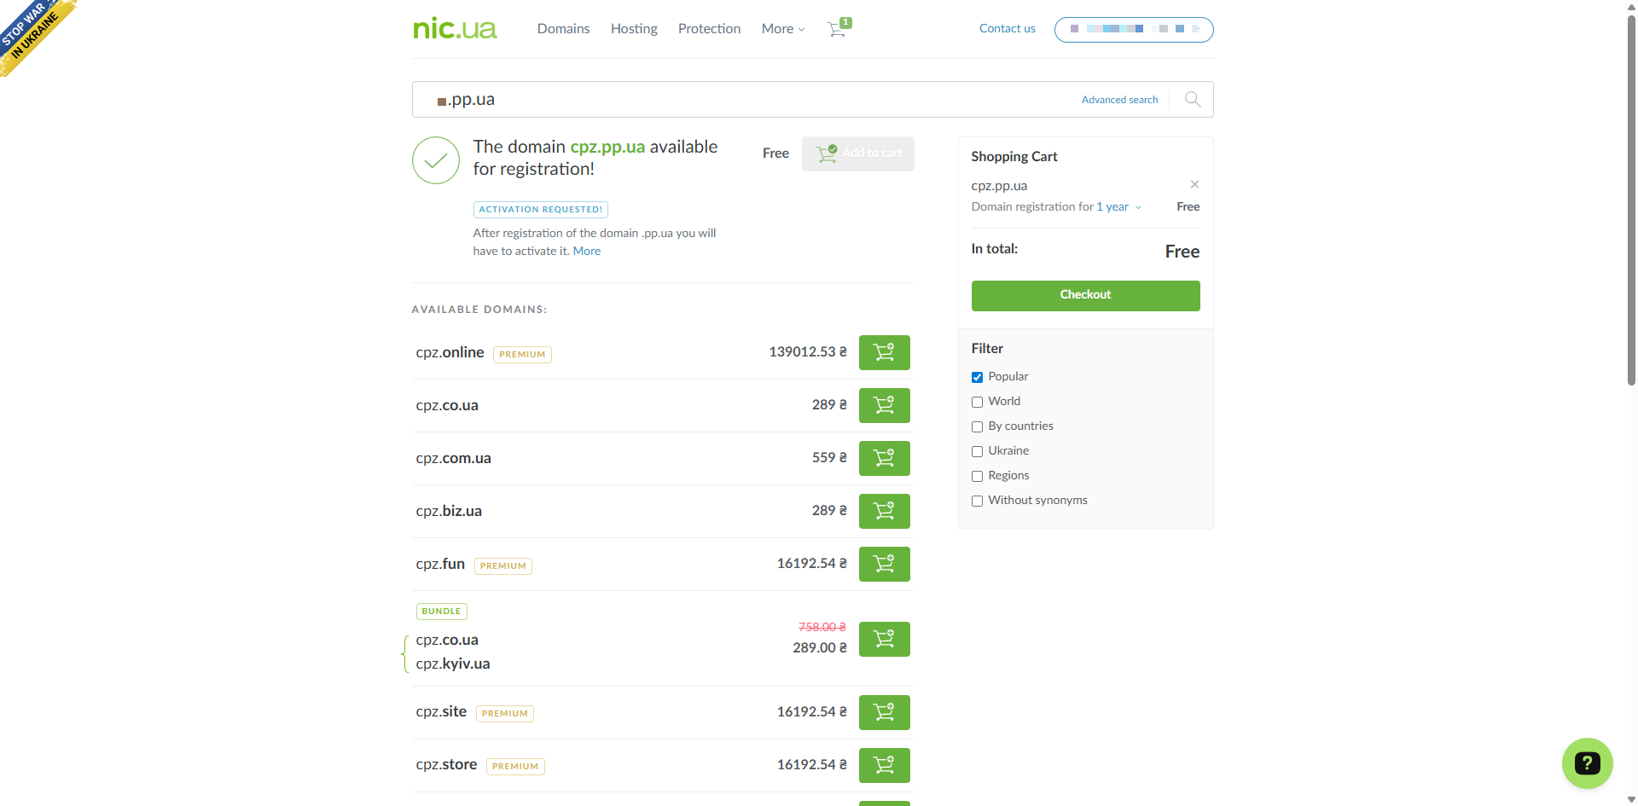
Task: Open the Domains menu item
Action: 563,29
